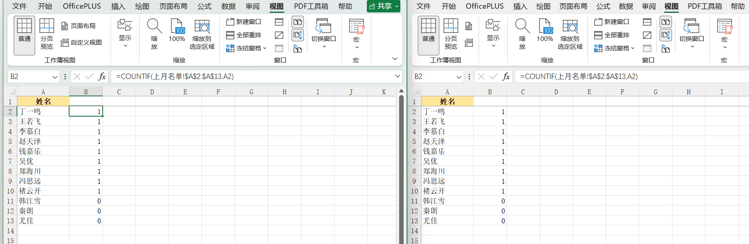Select cell 秦朗 in right window

tap(447, 211)
